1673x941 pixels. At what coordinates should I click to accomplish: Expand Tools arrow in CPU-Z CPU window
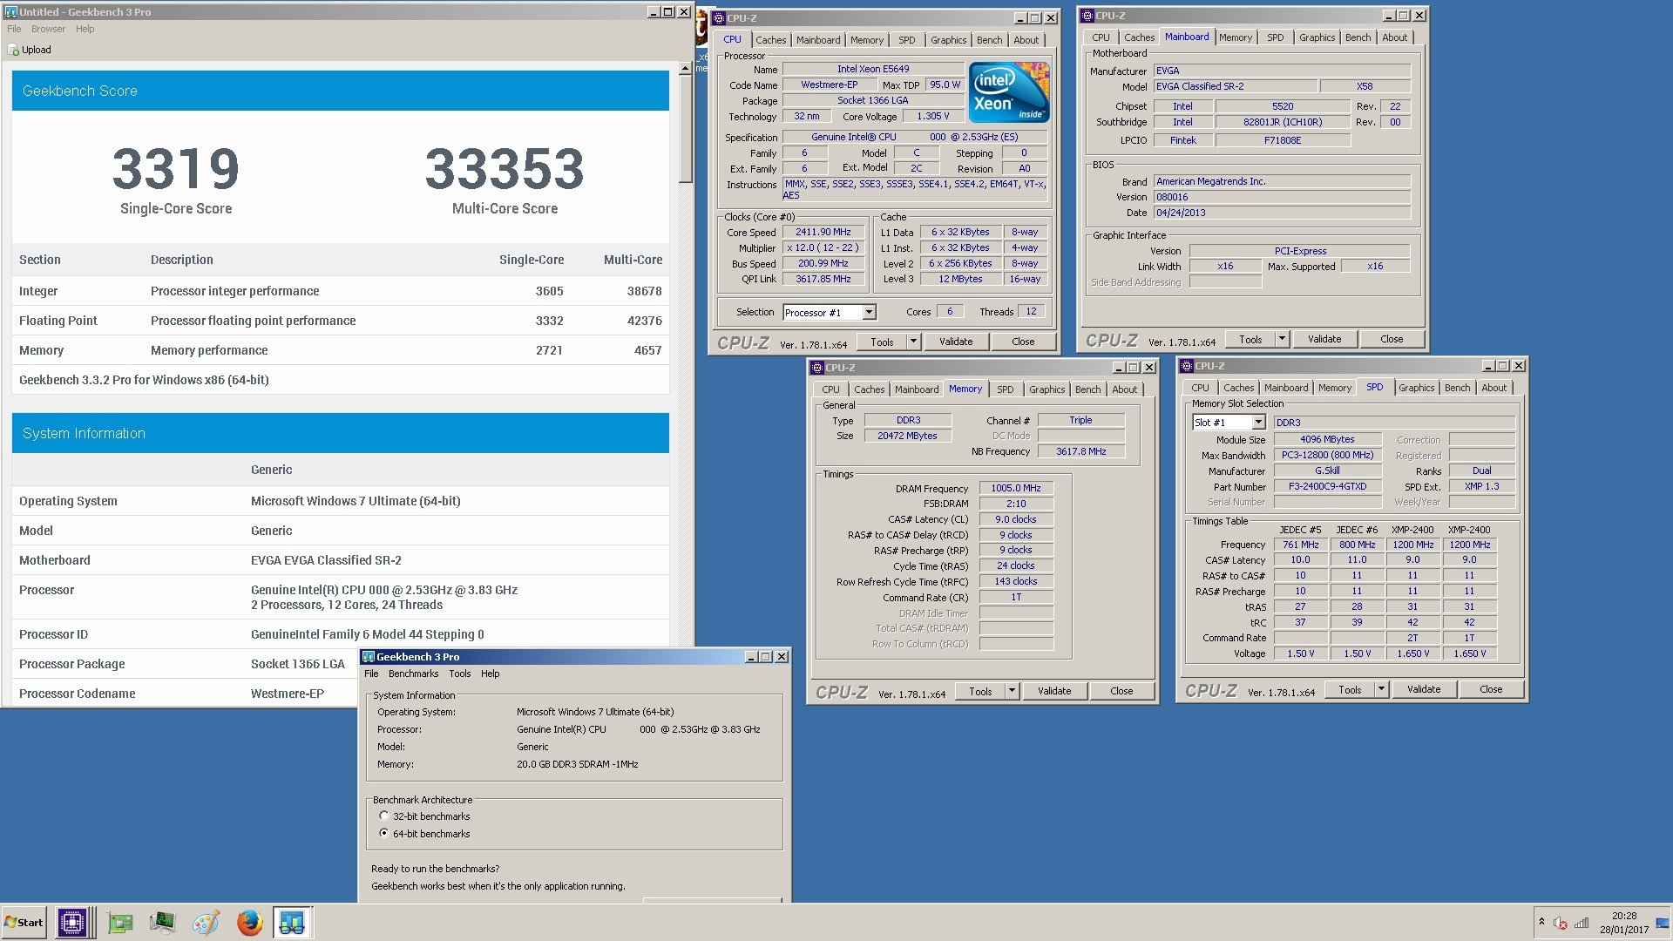913,342
